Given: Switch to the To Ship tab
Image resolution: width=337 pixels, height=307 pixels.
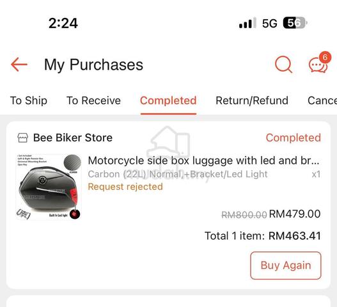Looking at the screenshot, I should tap(29, 100).
